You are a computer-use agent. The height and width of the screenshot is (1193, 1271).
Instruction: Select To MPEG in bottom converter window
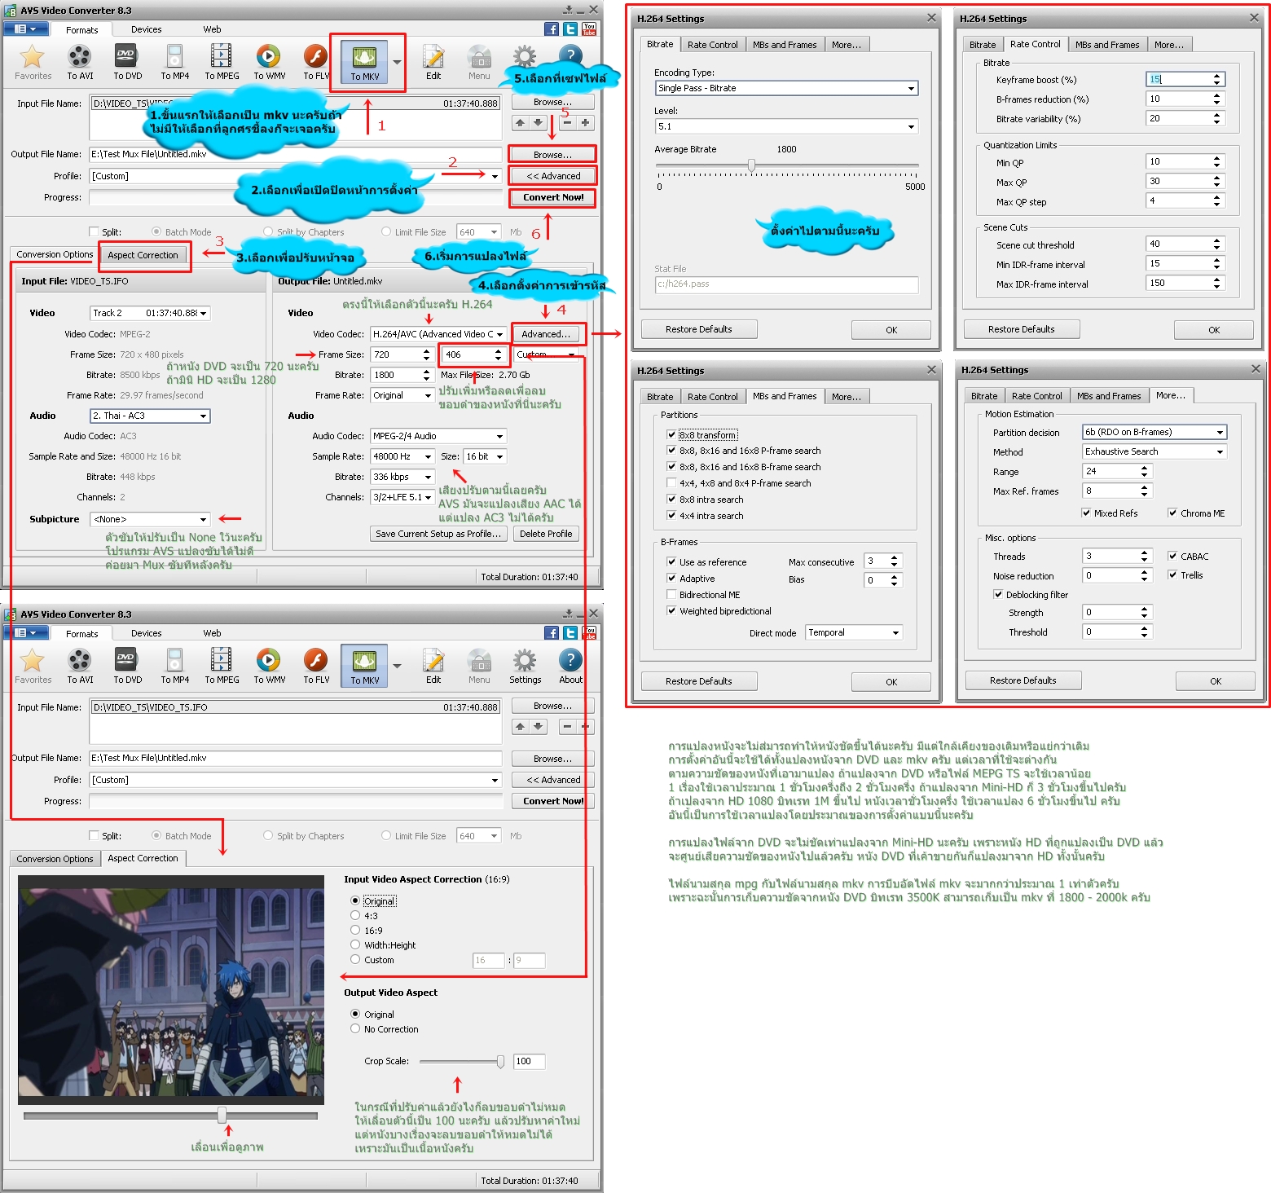tap(222, 667)
